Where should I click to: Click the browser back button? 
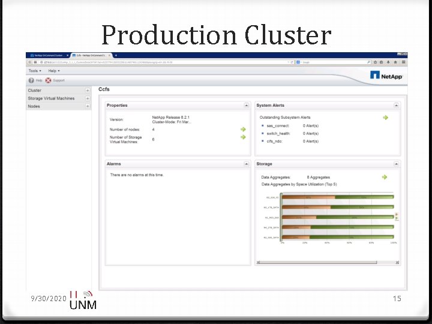pyautogui.click(x=30, y=62)
